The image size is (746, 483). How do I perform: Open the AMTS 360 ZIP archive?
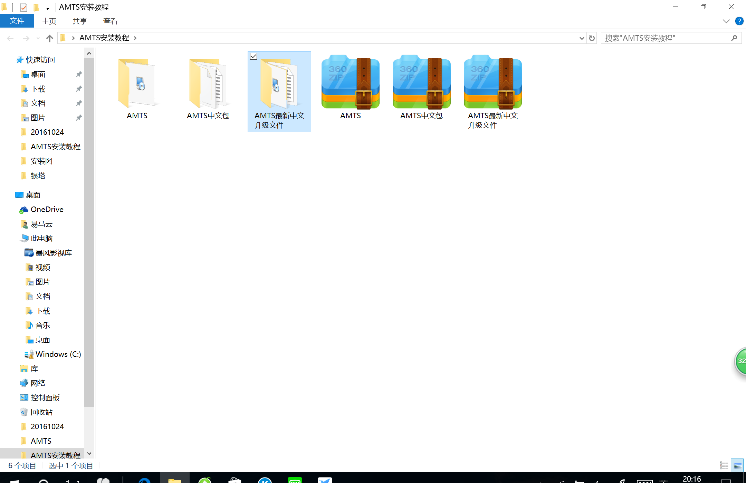tap(351, 82)
